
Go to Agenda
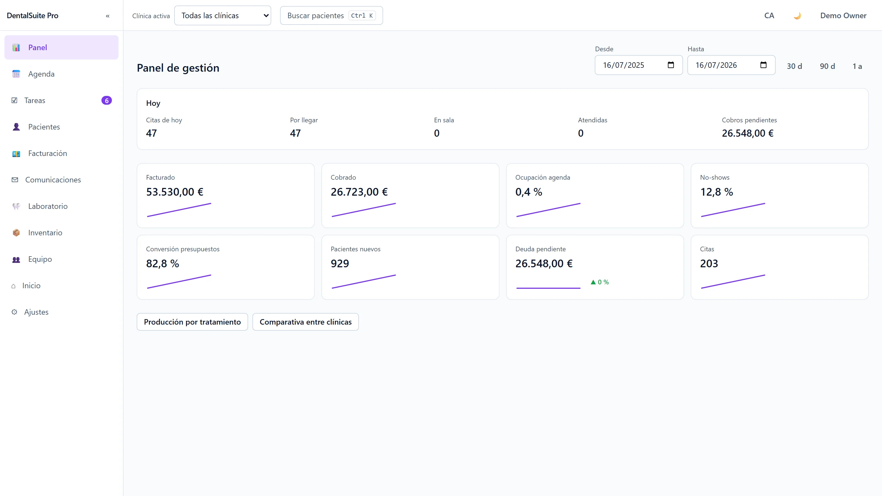(x=61, y=74)
